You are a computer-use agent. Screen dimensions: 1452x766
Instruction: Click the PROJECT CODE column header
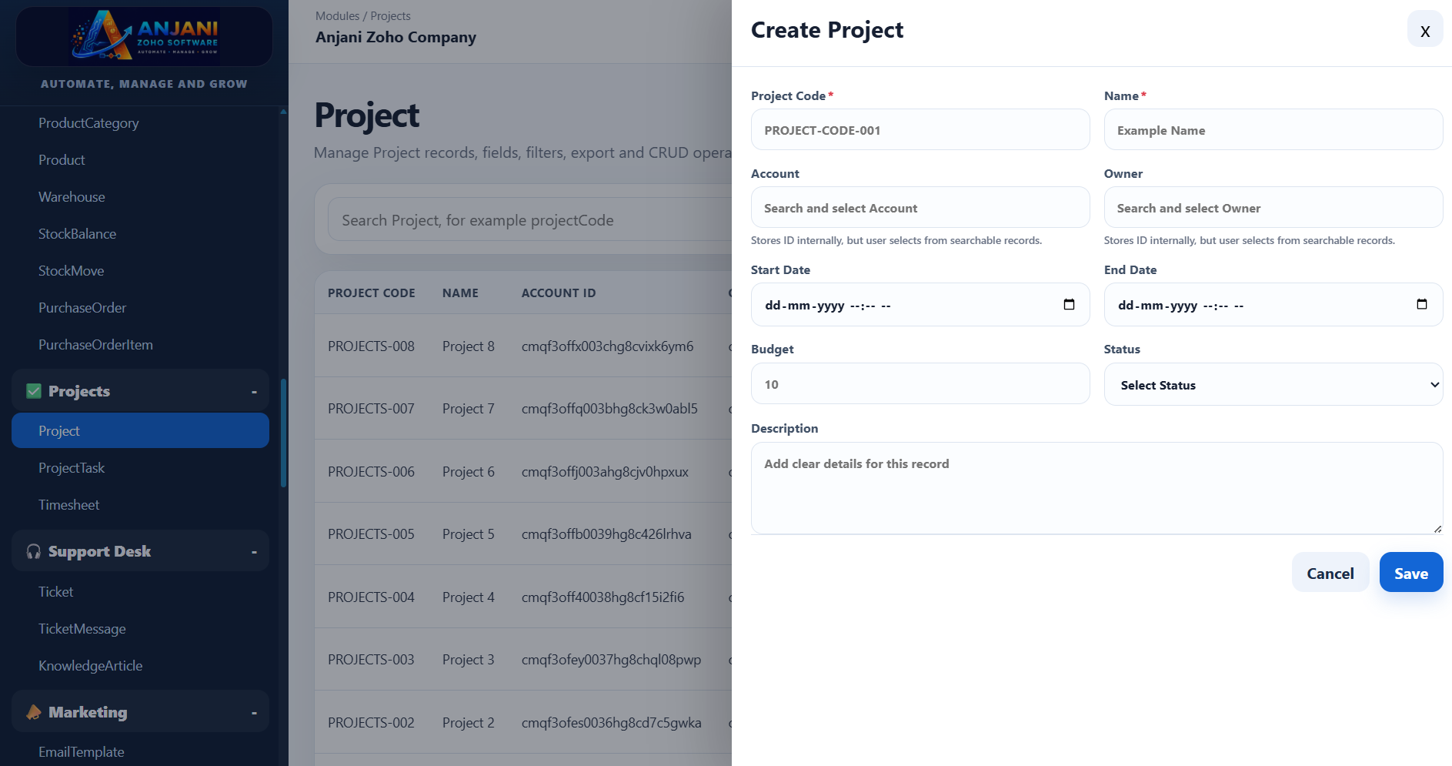coord(371,293)
